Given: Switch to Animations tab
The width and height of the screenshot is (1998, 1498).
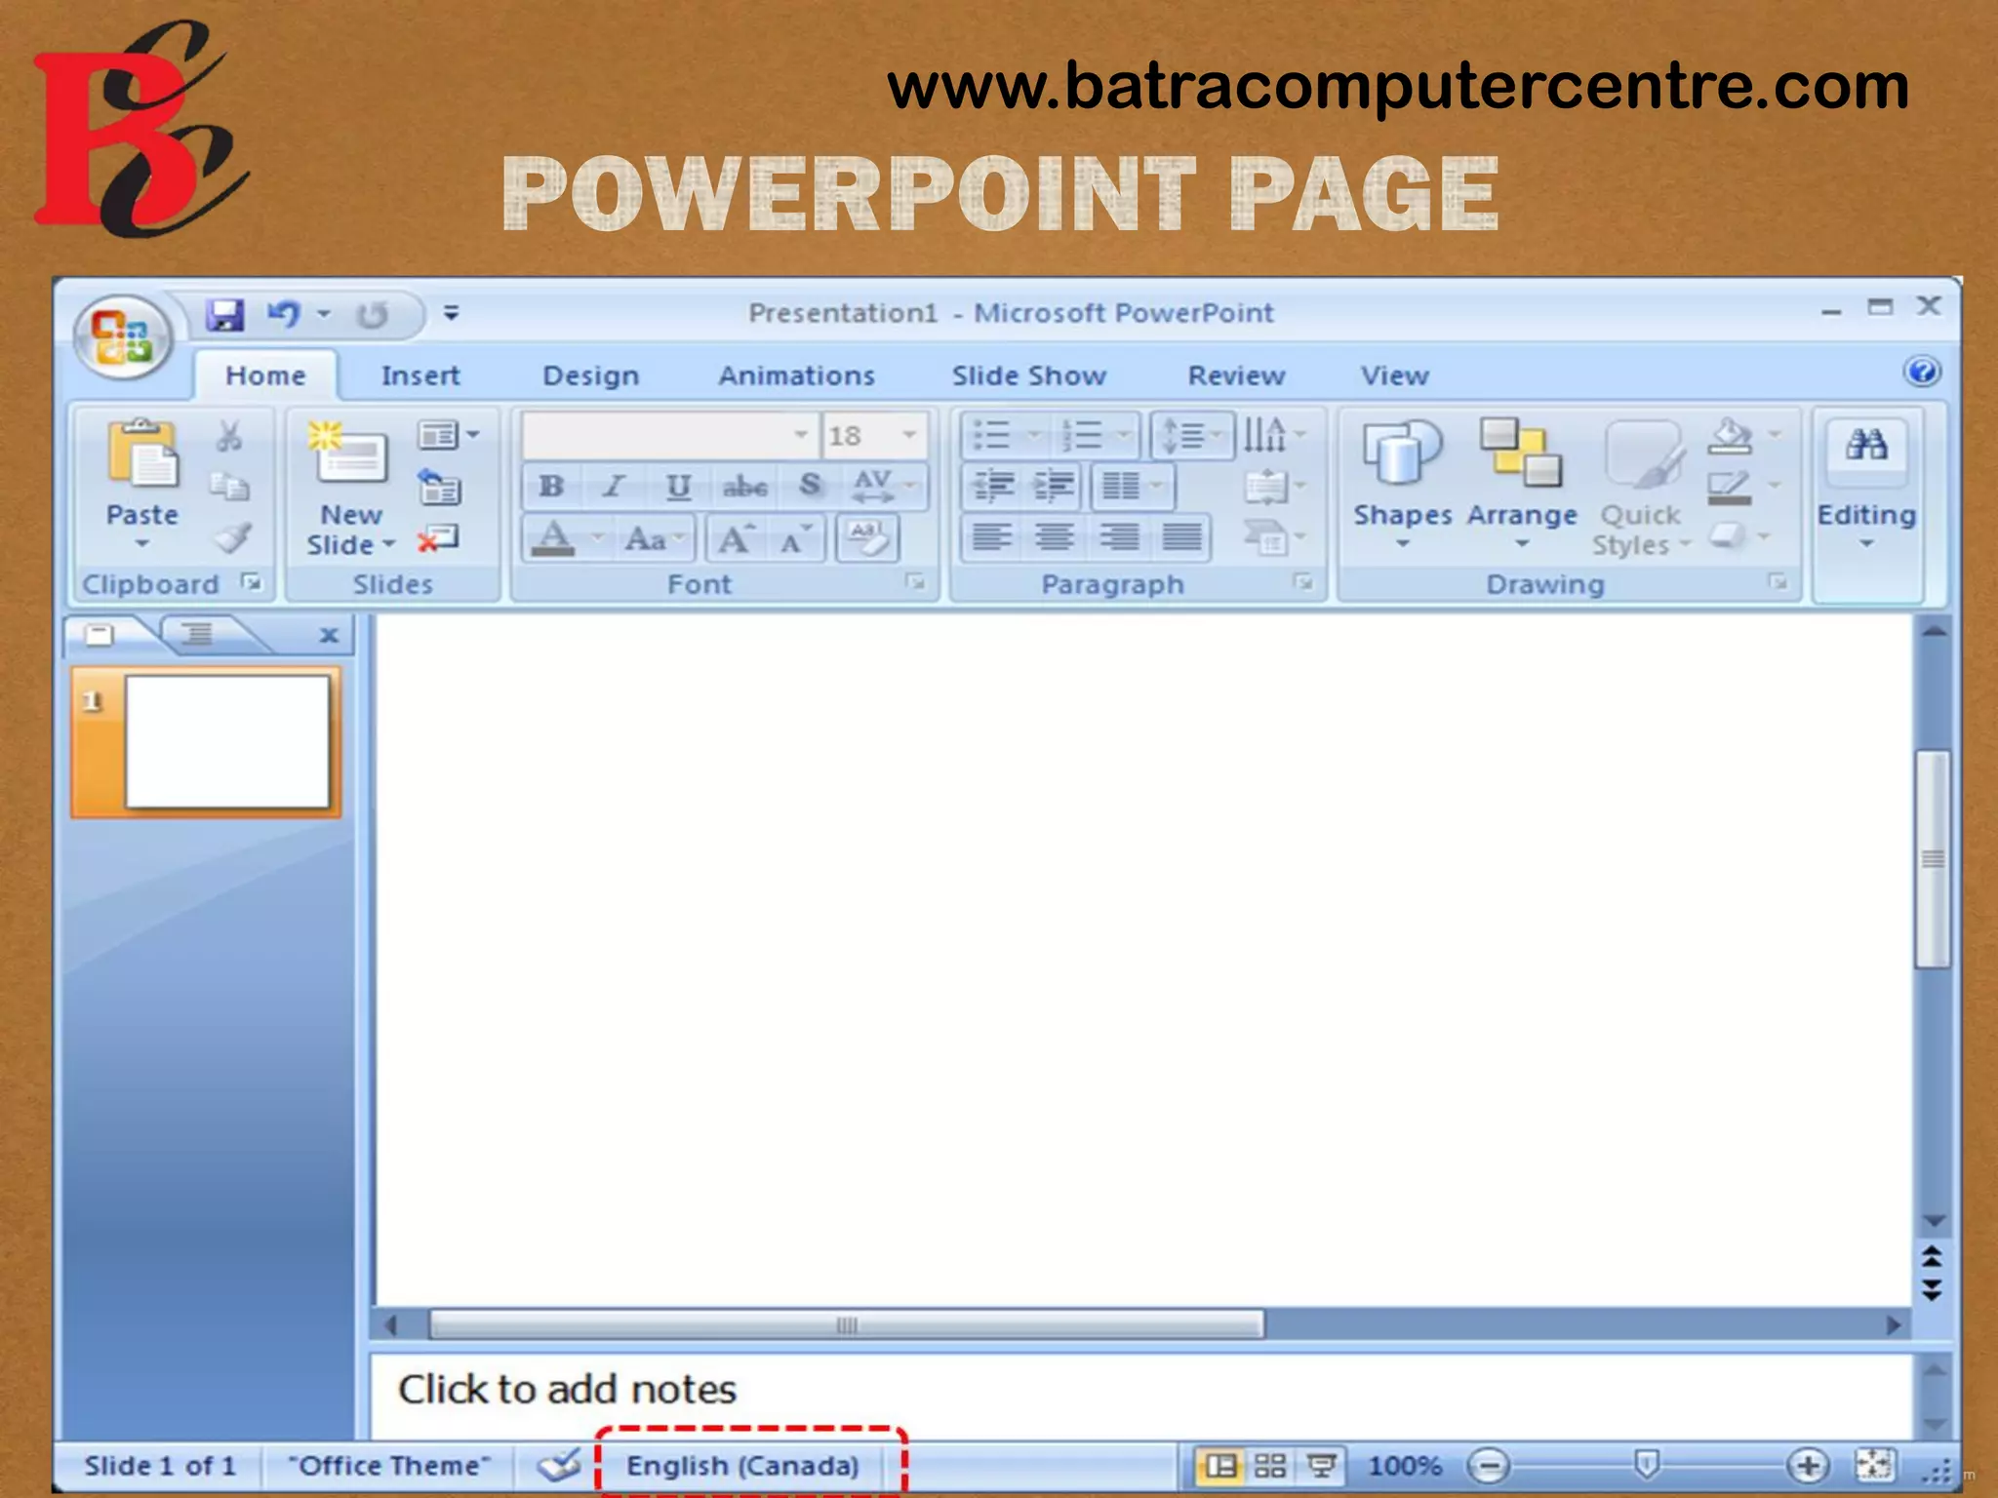Looking at the screenshot, I should click(796, 375).
